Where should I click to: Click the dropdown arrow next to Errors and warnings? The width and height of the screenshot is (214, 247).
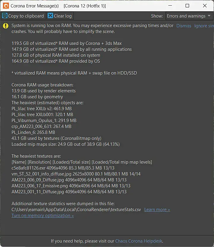click(x=209, y=16)
